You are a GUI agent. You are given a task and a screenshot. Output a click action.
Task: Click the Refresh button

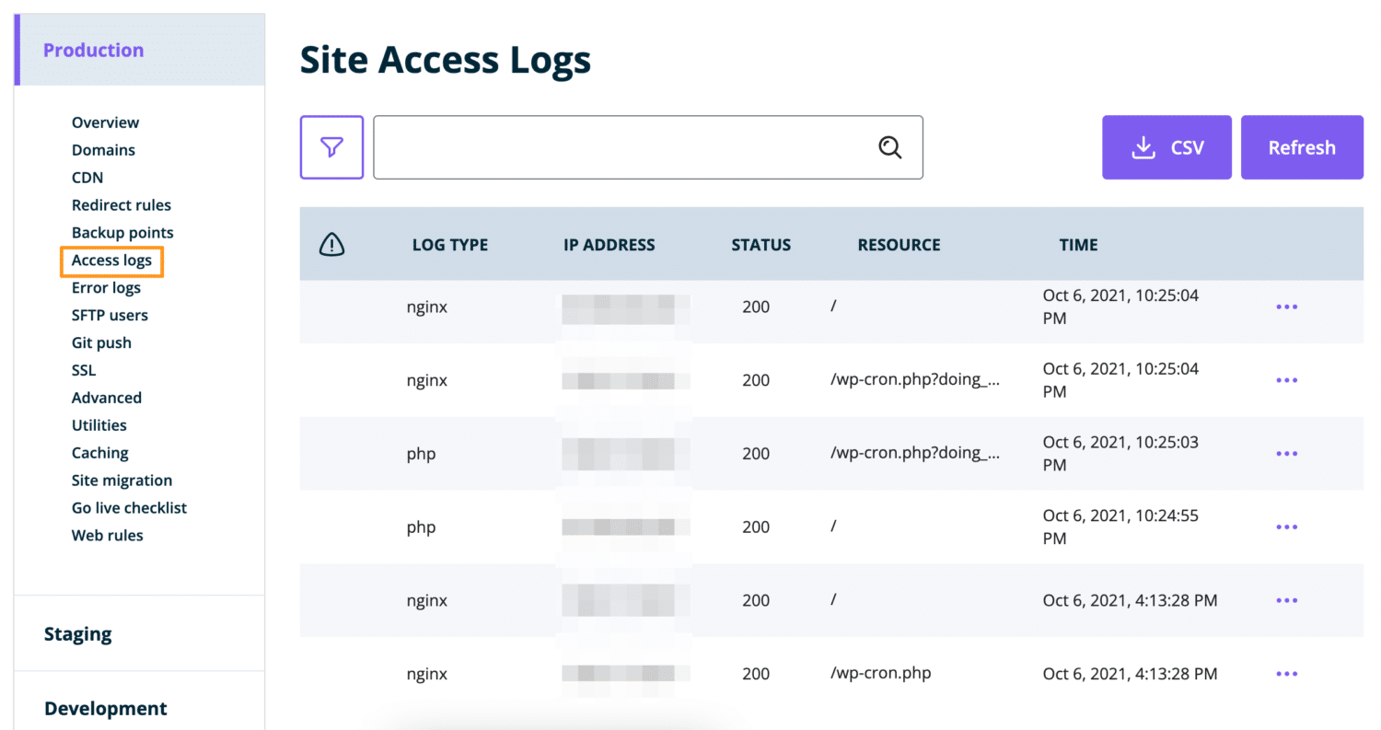[x=1302, y=146]
